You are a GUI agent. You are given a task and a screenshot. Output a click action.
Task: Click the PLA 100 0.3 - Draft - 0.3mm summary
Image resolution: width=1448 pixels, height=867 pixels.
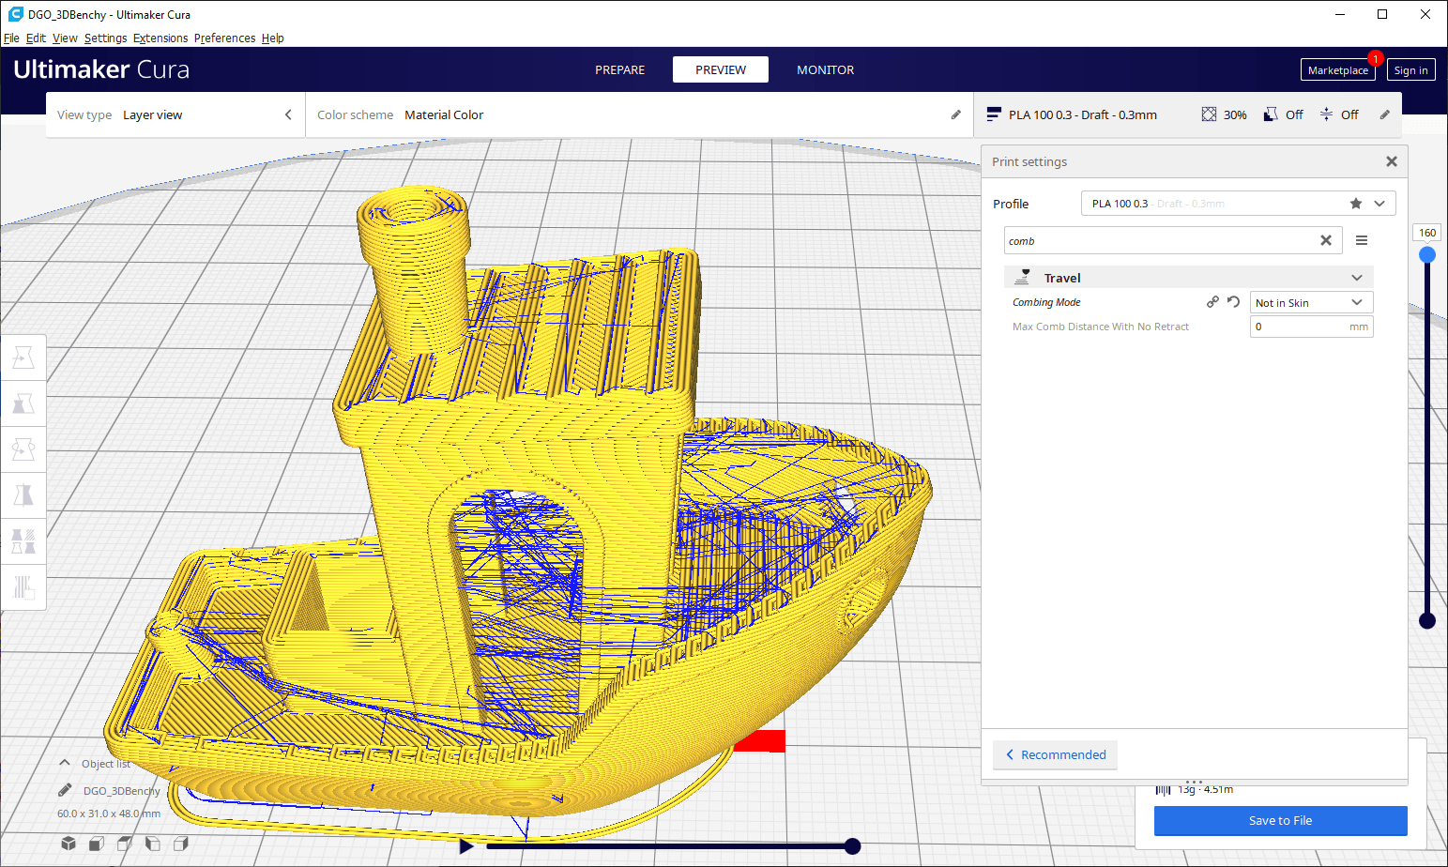click(x=1083, y=114)
